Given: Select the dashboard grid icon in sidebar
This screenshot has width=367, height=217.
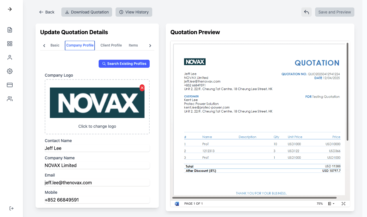Looking at the screenshot, I should click(x=9, y=43).
